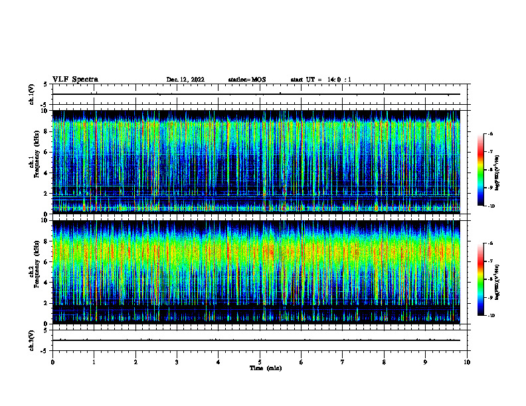
Task: Click the ch.2 colorbar tick "-9"
Action: click(x=490, y=297)
